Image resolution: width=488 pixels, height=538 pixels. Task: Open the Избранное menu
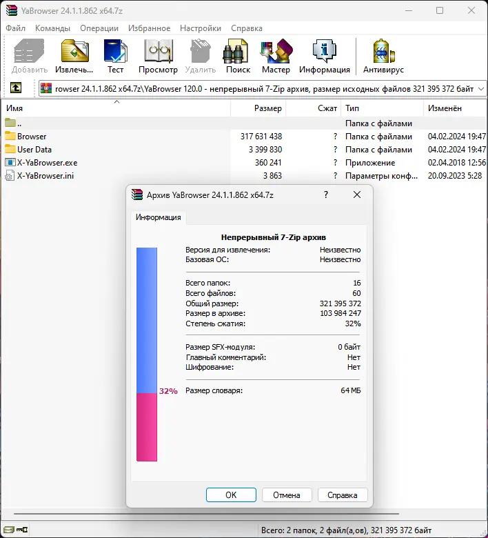tap(149, 28)
